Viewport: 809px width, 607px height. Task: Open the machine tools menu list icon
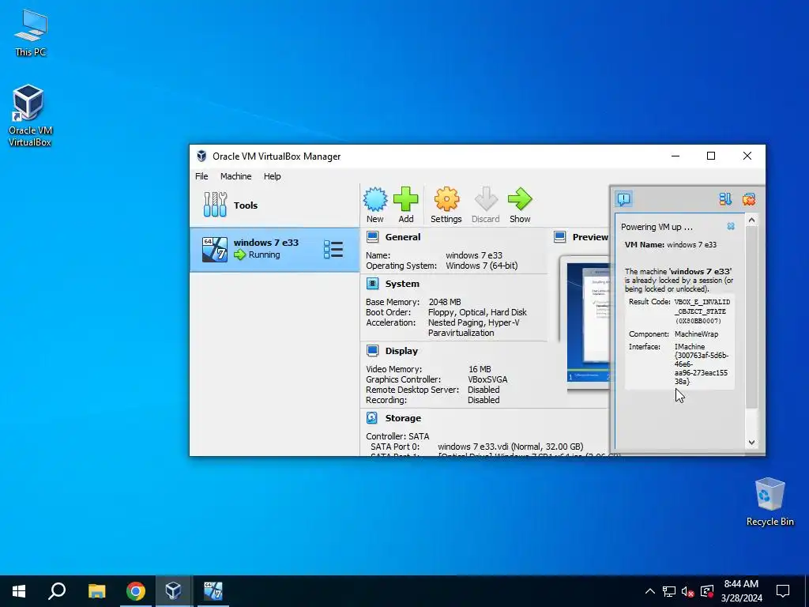coord(333,249)
